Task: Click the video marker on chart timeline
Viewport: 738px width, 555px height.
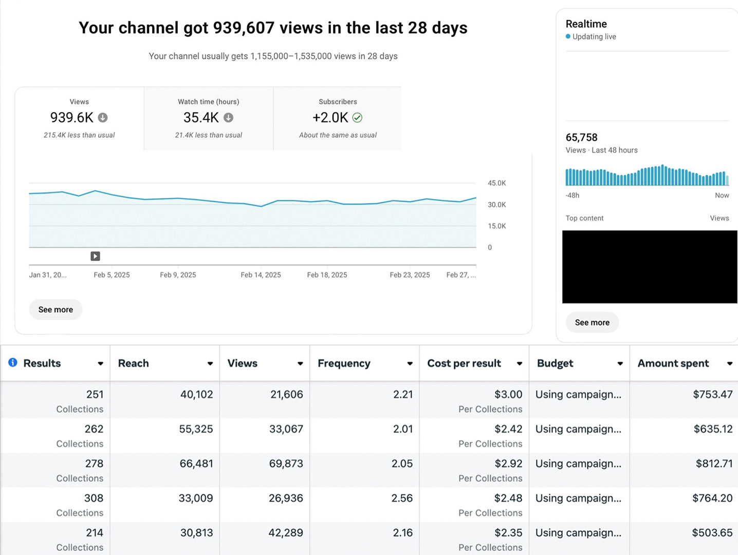Action: tap(95, 256)
